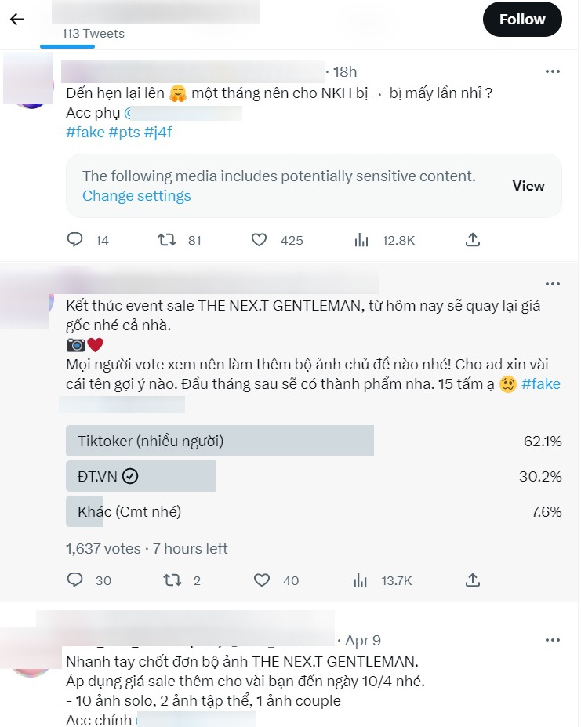This screenshot has width=581, height=727.
Task: Open analytics via the bar chart icon showing 12.8K
Action: [x=361, y=240]
